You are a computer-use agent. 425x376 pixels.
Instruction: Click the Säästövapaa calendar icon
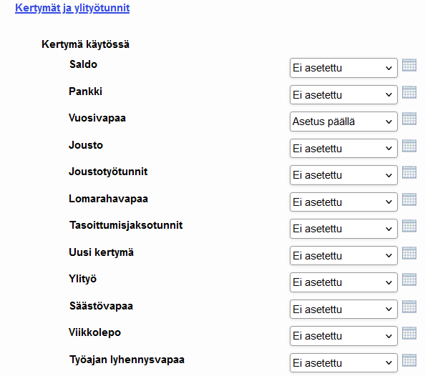point(409,307)
